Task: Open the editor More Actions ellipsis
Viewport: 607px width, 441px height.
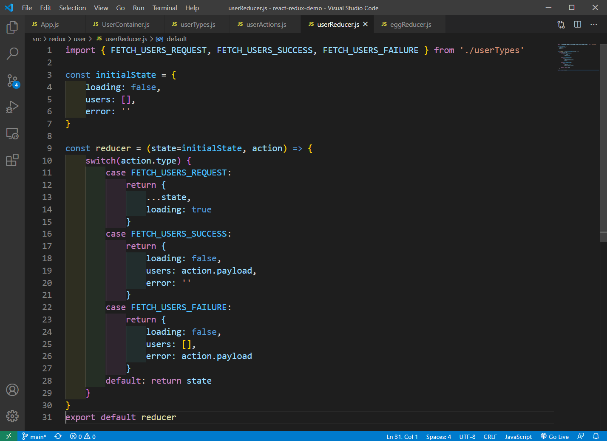Action: coord(594,25)
